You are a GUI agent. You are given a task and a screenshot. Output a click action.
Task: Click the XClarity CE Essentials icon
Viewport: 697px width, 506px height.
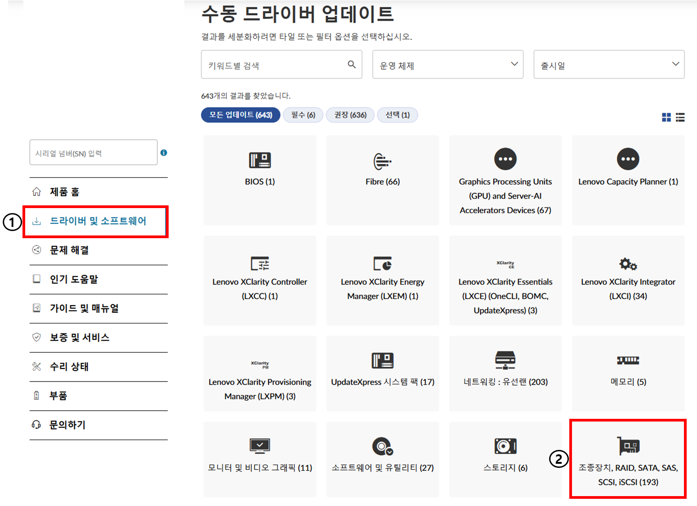pyautogui.click(x=505, y=264)
